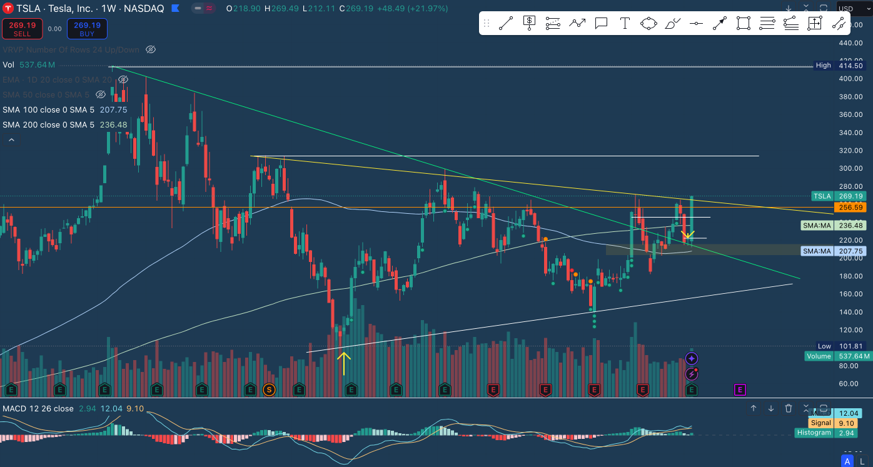The height and width of the screenshot is (467, 873).
Task: Select the Trend Line drawing tool
Action: click(506, 24)
